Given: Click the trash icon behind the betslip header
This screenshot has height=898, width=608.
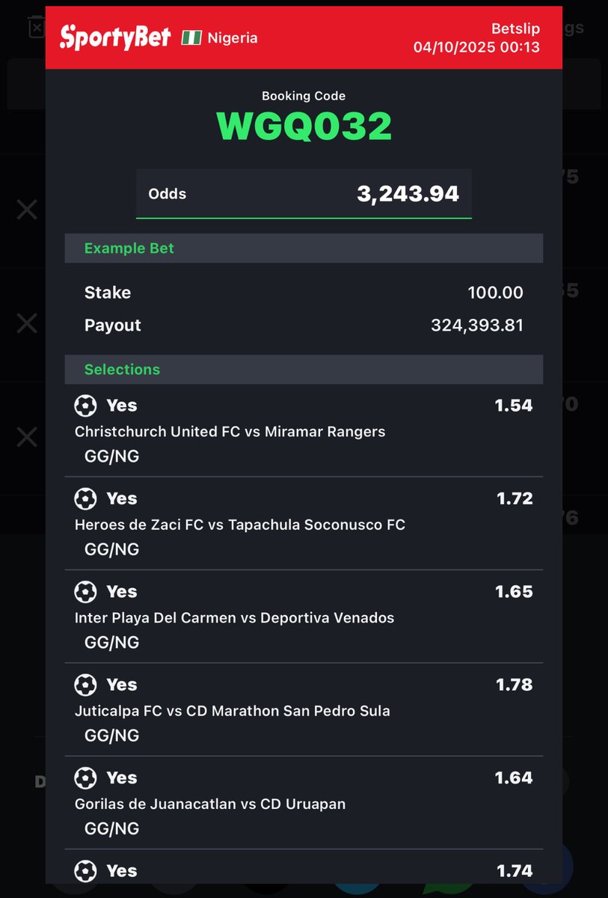Looking at the screenshot, I should point(37,28).
